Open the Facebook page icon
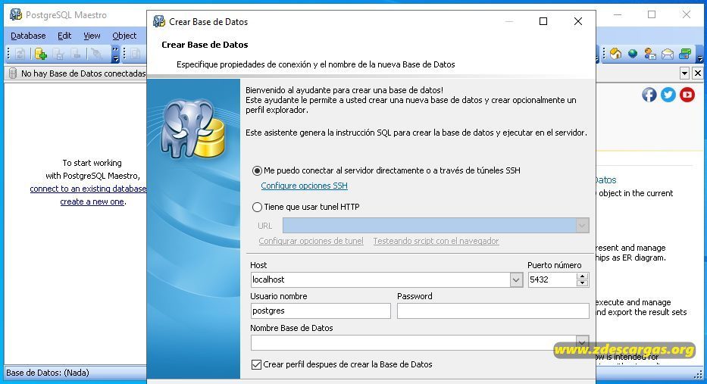This screenshot has width=707, height=384. pos(649,95)
